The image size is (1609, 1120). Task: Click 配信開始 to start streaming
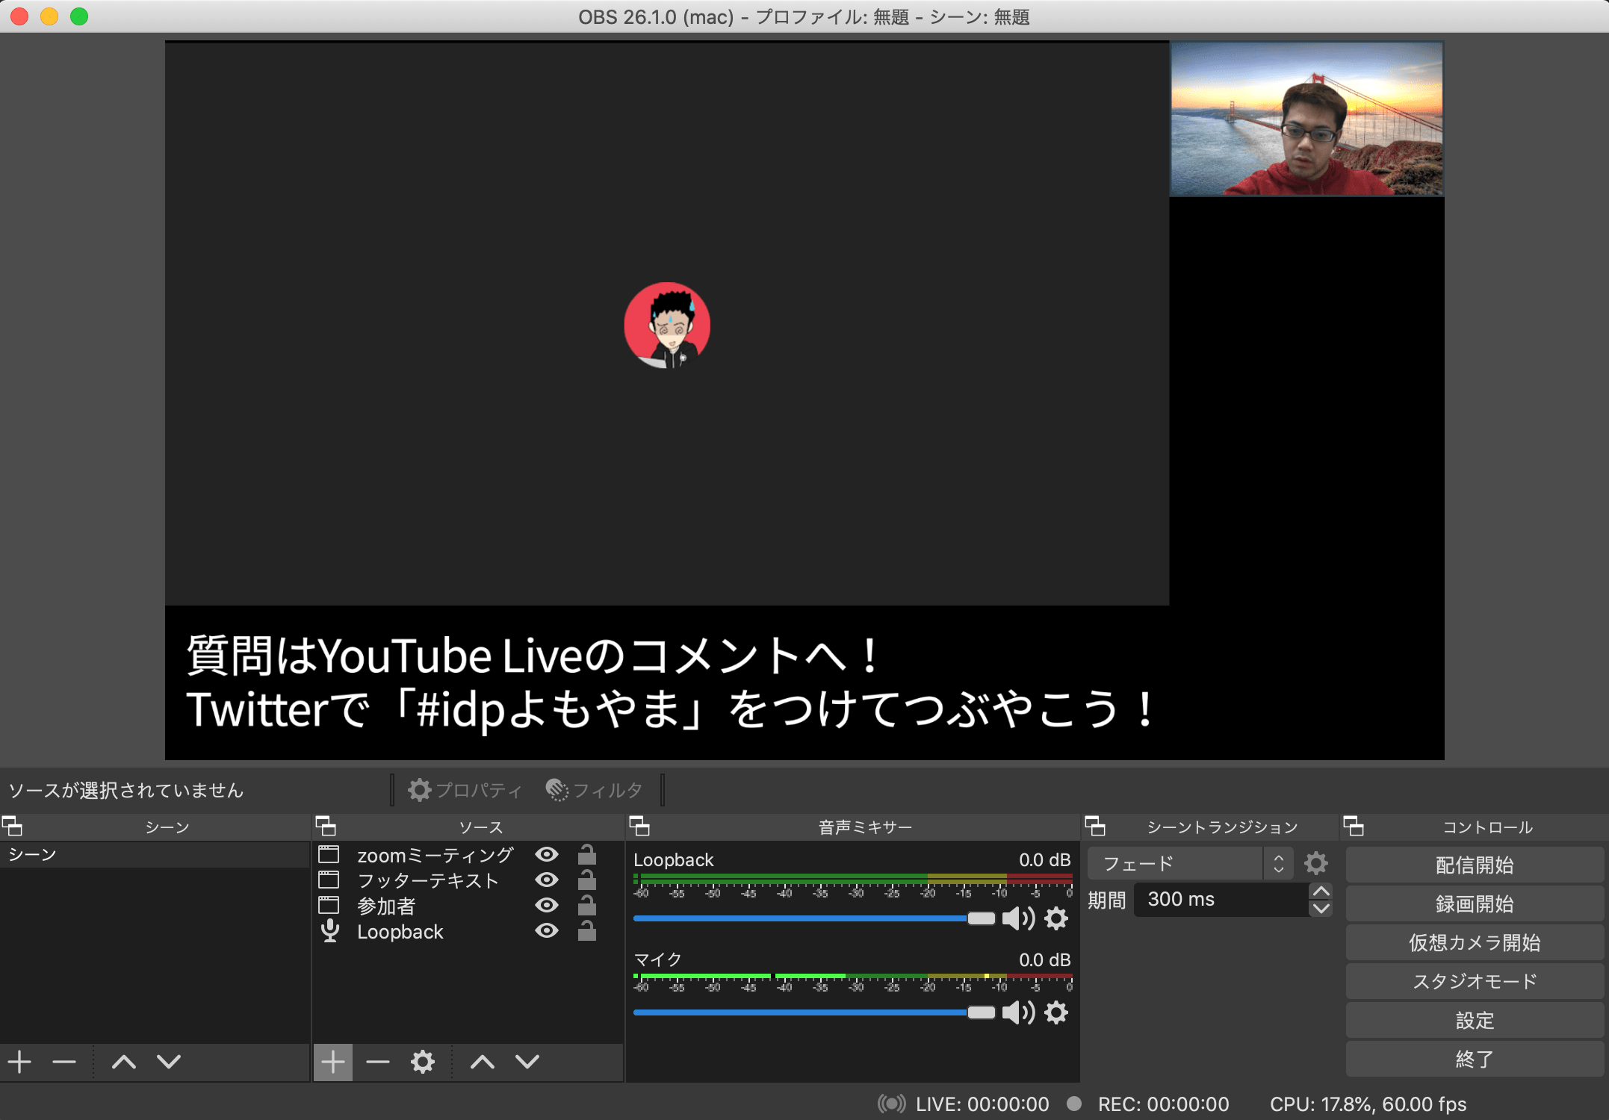1475,865
